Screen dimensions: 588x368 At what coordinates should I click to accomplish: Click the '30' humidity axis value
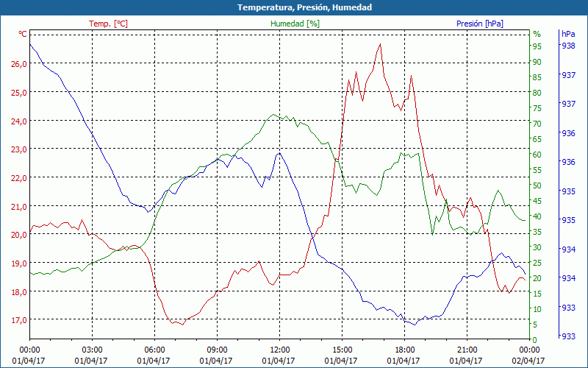[537, 247]
